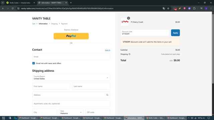Go to Cart breadcrumb link
The width and height of the screenshot is (214, 120).
click(33, 24)
